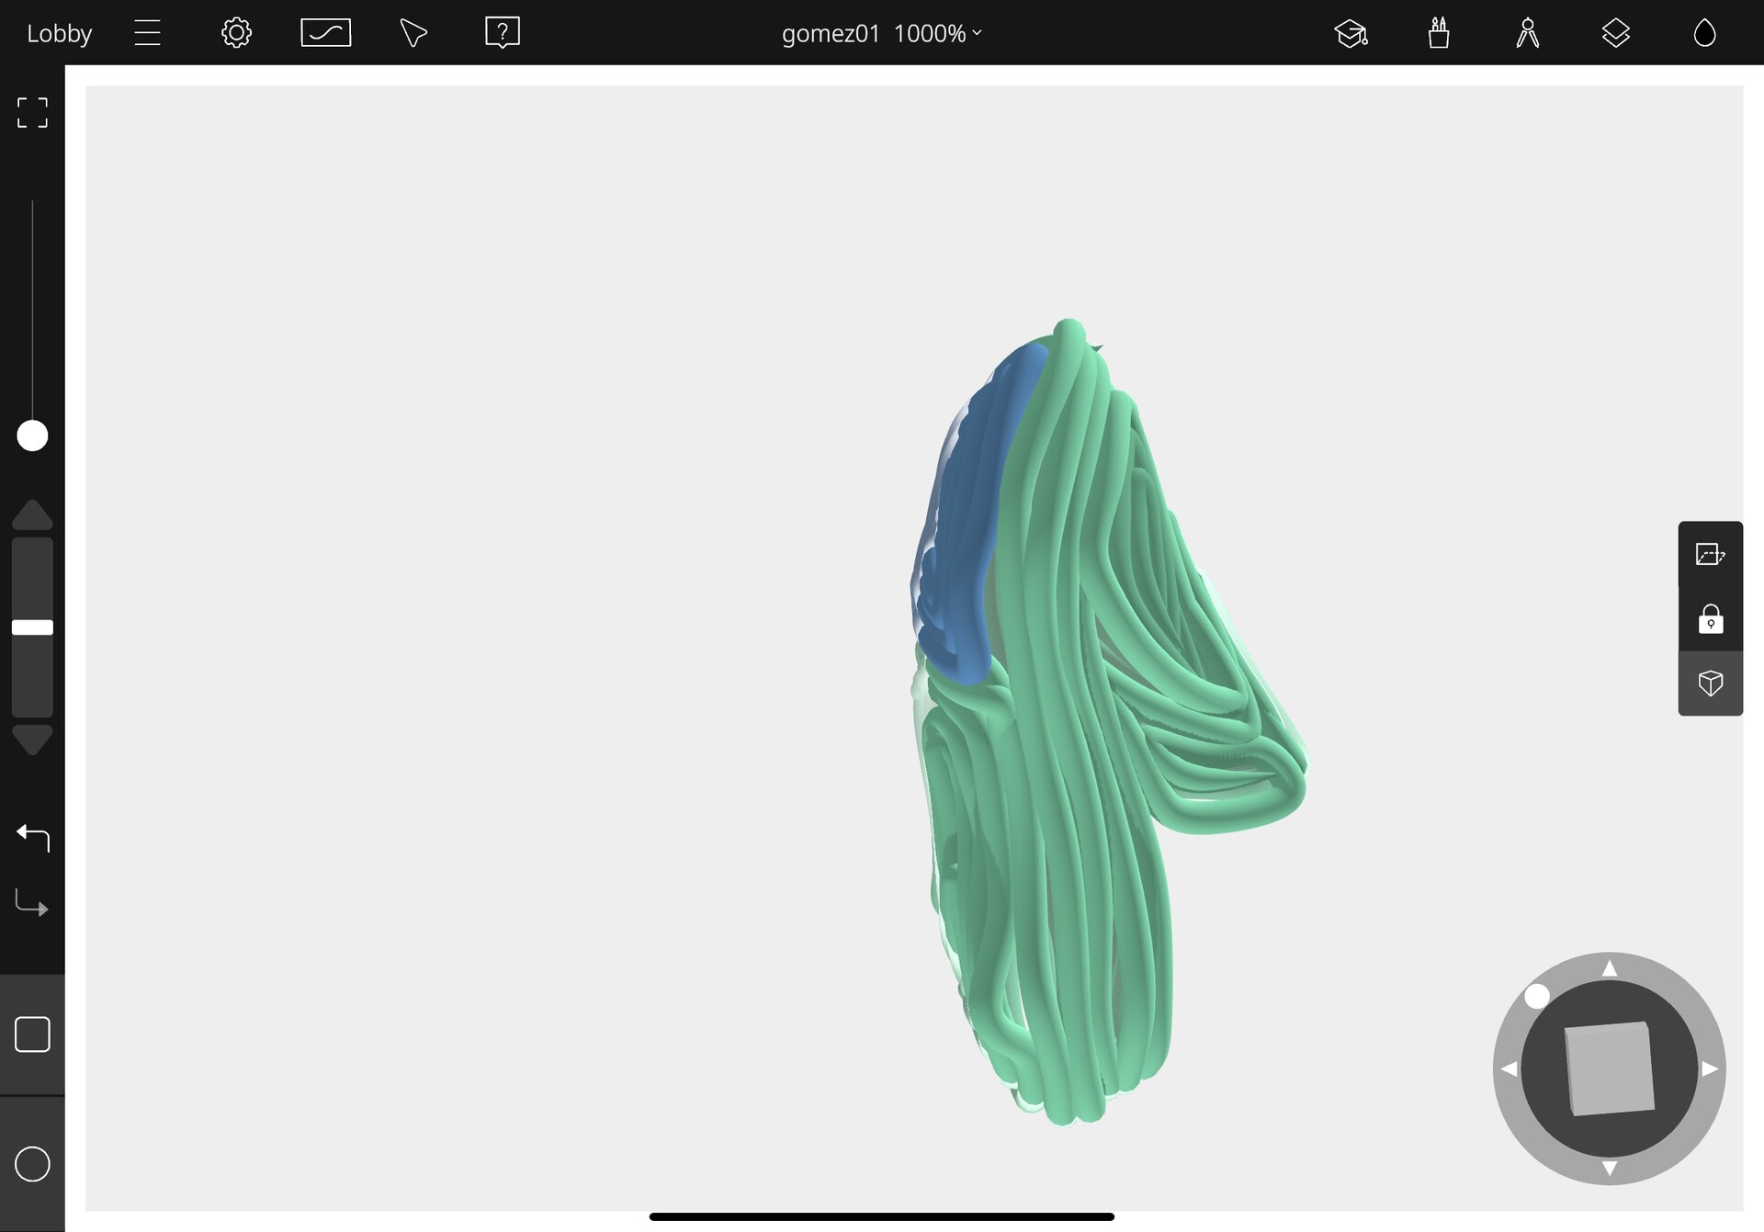This screenshot has width=1764, height=1232.
Task: Enter fullscreen with the expand icon
Action: pyautogui.click(x=31, y=112)
